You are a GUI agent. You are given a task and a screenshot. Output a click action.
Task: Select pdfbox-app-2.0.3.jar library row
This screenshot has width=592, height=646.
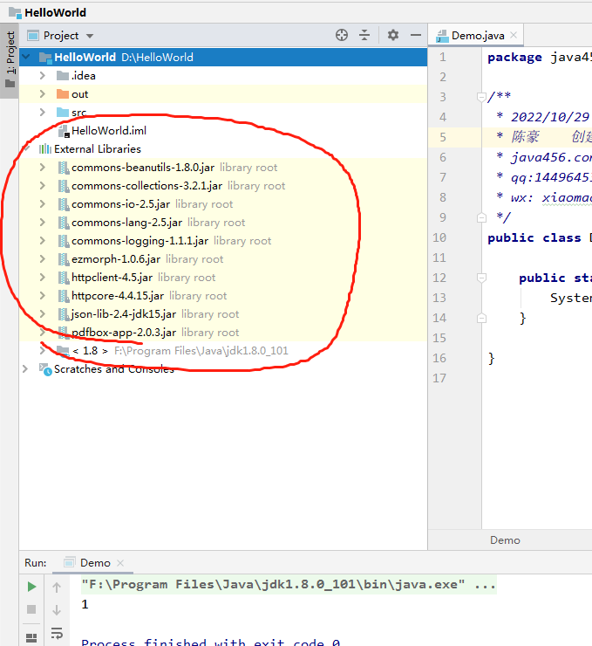(223, 333)
